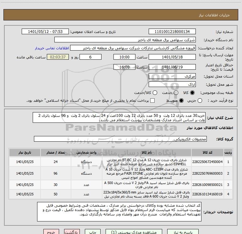Click the delivery city field اراک
The height and width of the screenshot is (234, 242).
tap(172, 84)
